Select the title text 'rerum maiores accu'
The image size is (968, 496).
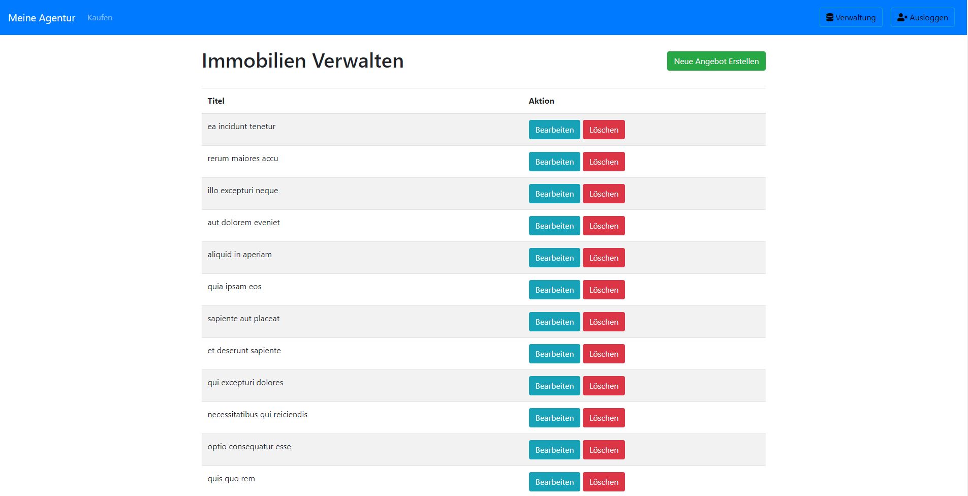(243, 158)
